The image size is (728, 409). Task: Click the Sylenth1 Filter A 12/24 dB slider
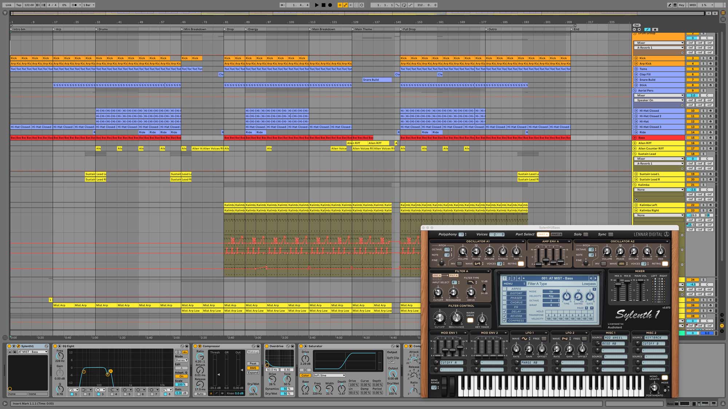tap(484, 287)
